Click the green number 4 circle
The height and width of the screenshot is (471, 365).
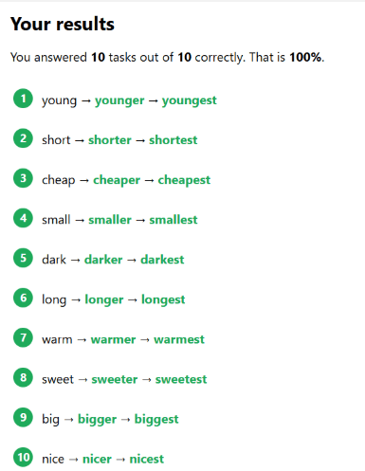[x=23, y=218]
